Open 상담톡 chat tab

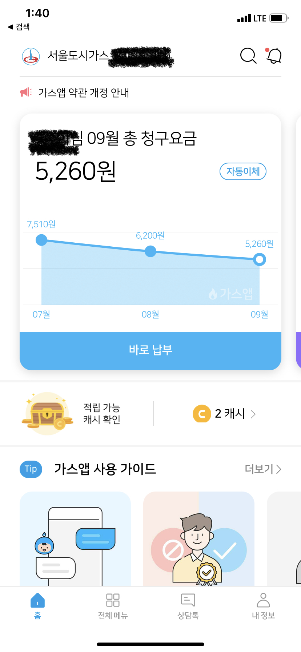tap(188, 605)
